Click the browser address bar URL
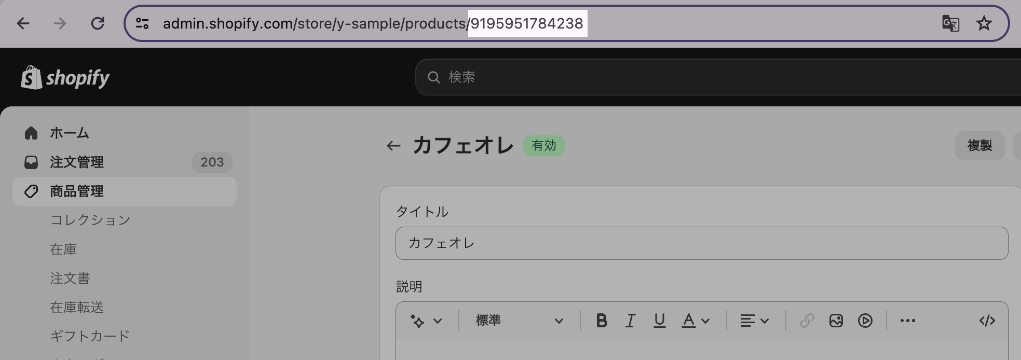The height and width of the screenshot is (360, 1021). (x=373, y=23)
